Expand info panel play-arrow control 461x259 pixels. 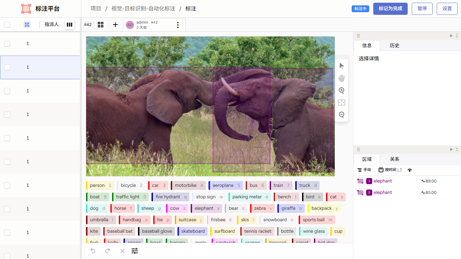[452, 36]
